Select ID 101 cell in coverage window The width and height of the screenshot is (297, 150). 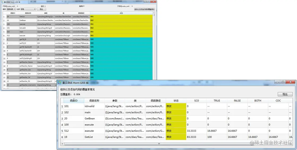click(74, 106)
